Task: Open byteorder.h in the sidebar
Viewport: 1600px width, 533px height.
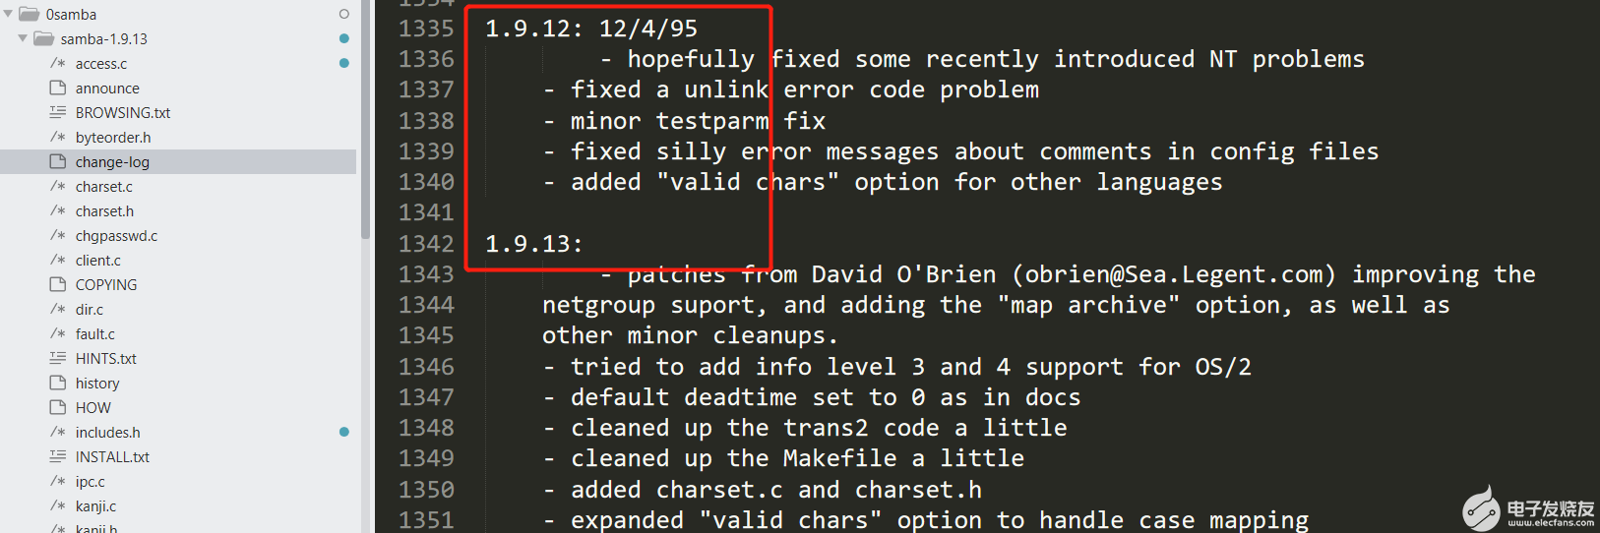Action: [113, 138]
